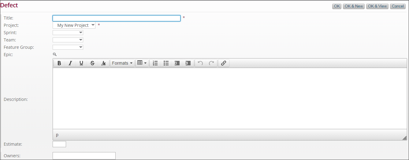Open Epic search magnifier icon
409x160 pixels.
(54, 55)
